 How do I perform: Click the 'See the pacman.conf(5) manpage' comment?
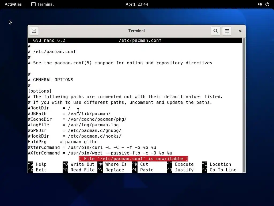120,63
